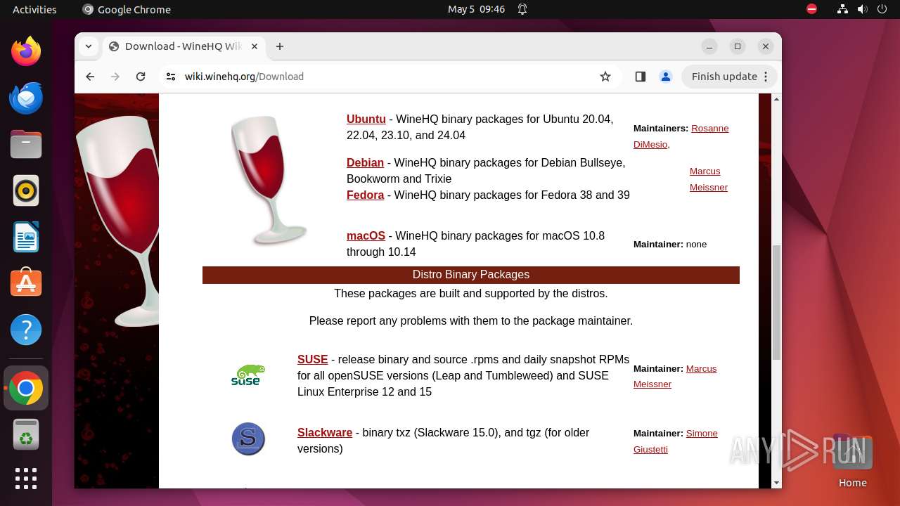Open the Google Chrome app menu

coord(127,9)
